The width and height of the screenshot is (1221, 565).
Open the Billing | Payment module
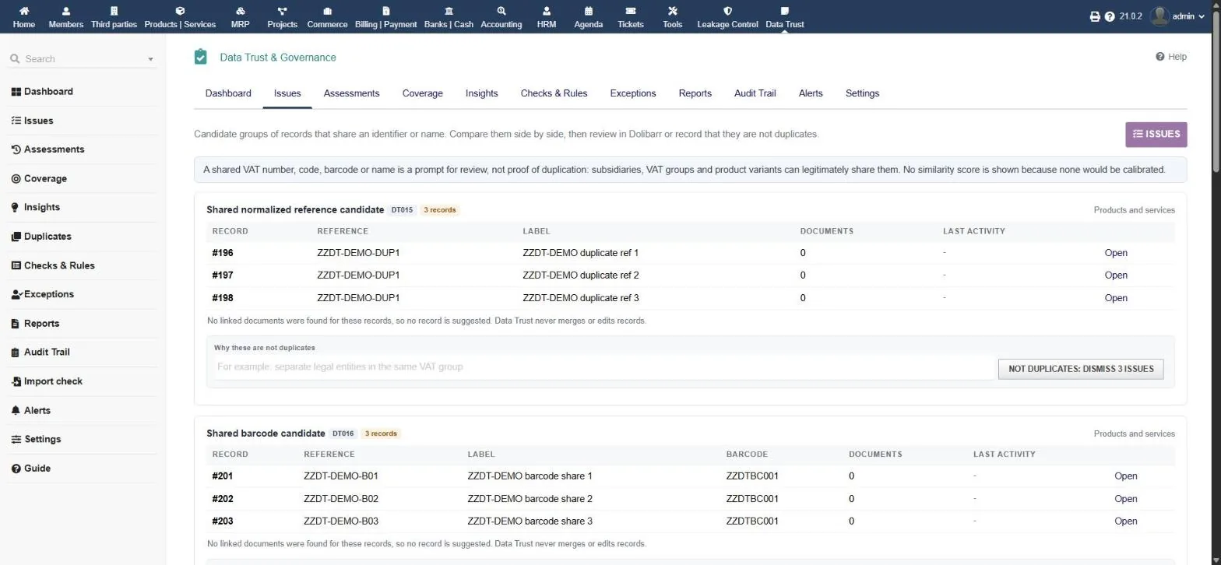(386, 17)
